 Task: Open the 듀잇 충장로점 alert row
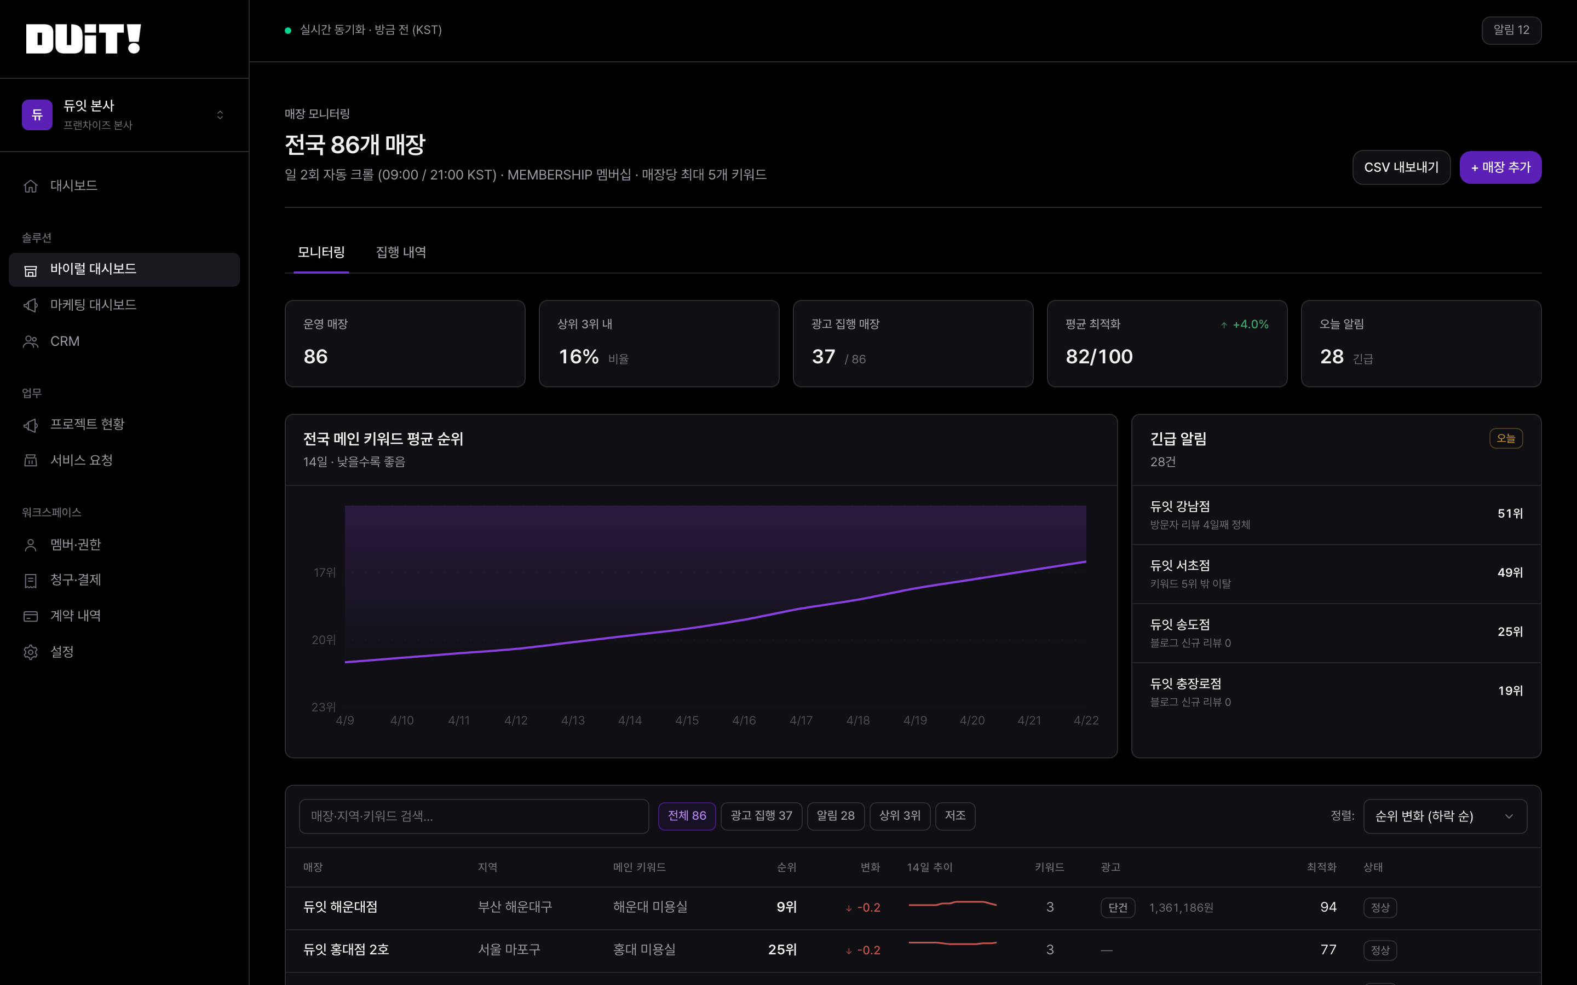click(x=1336, y=692)
